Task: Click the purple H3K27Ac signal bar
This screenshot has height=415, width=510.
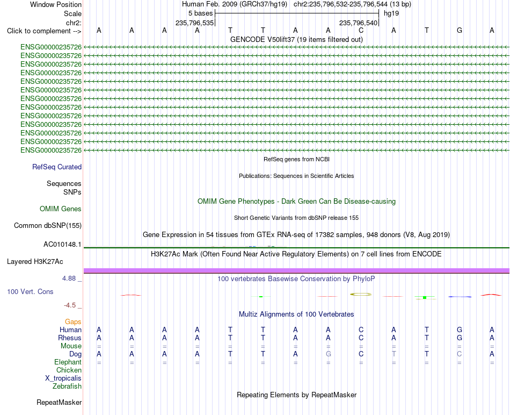Action: 296,271
